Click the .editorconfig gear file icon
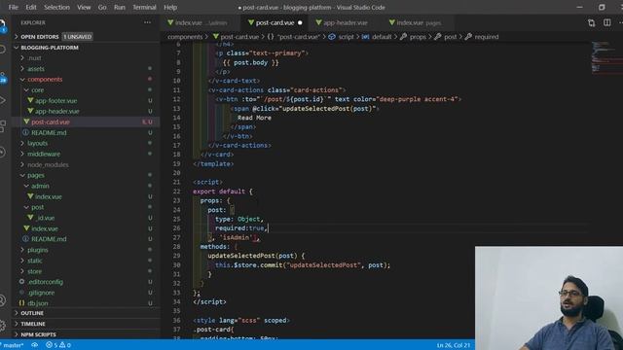Viewport: 623px width, 350px height. click(x=21, y=281)
